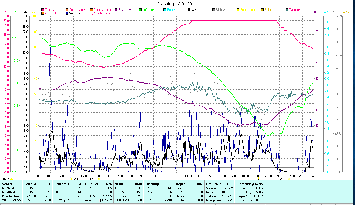Click the black Wind legend square
This screenshot has height=205, width=355.
coord(189,10)
